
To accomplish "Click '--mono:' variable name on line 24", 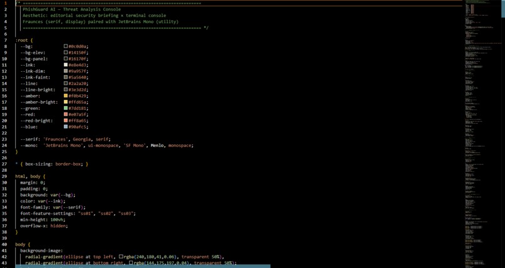I will coord(29,146).
